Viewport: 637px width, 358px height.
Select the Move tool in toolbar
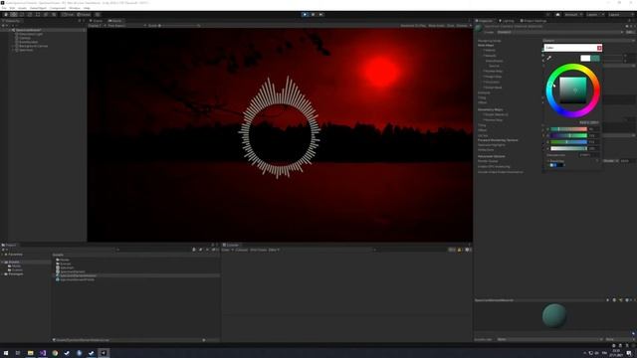tap(14, 15)
